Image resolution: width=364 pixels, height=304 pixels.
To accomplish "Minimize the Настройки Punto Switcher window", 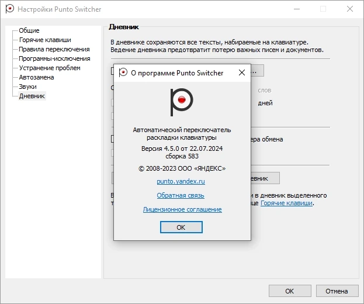I will (297, 9).
